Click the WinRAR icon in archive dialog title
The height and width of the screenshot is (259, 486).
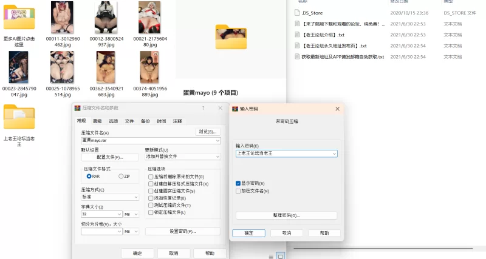pos(77,108)
